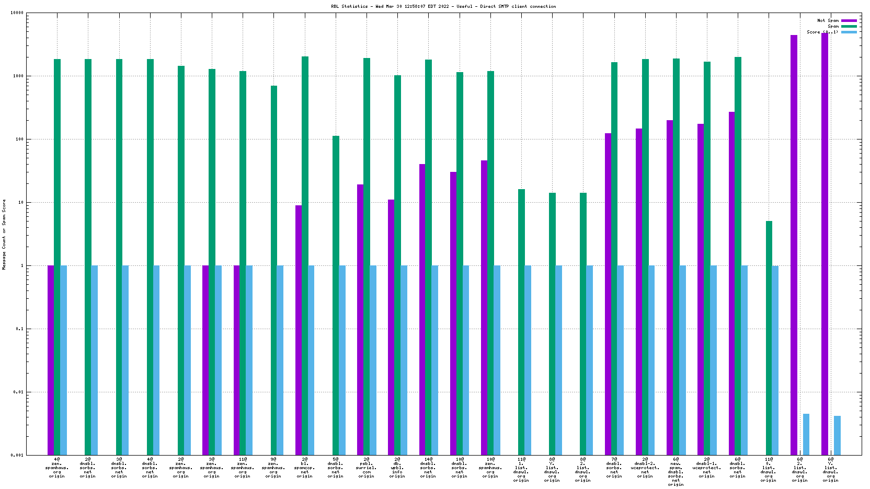Click the RBL Statistics chart title
The height and width of the screenshot is (489, 870).
(x=443, y=7)
